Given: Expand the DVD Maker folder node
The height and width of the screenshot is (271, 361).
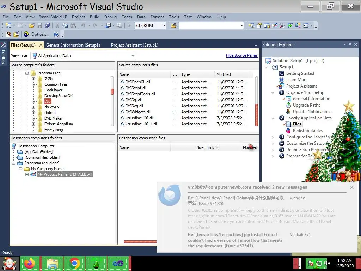Looking at the screenshot, I should tap(34, 118).
